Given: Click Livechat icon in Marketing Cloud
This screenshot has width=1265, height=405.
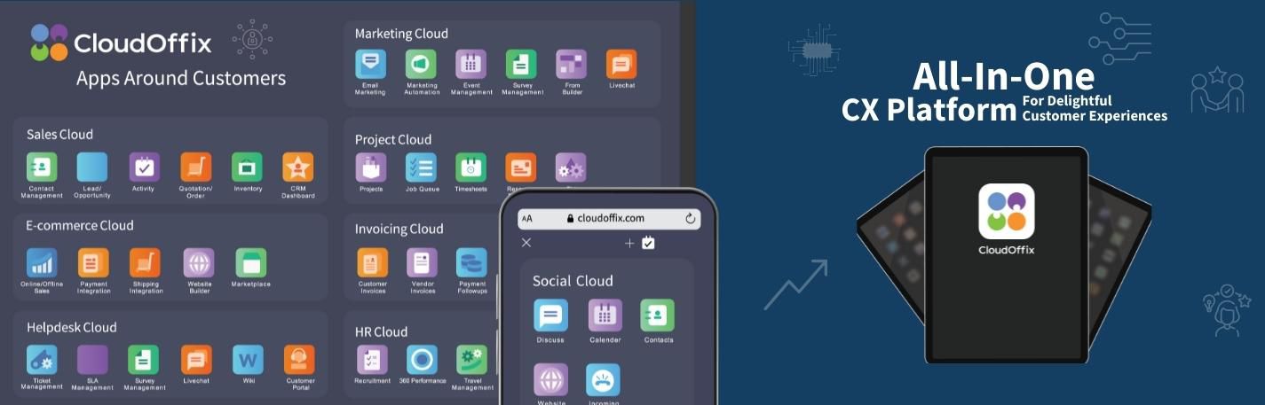Looking at the screenshot, I should click(x=621, y=64).
